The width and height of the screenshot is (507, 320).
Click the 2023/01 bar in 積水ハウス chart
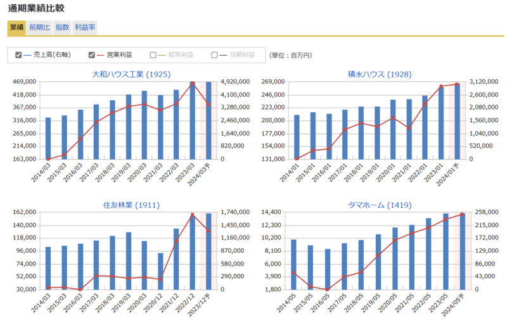point(441,123)
